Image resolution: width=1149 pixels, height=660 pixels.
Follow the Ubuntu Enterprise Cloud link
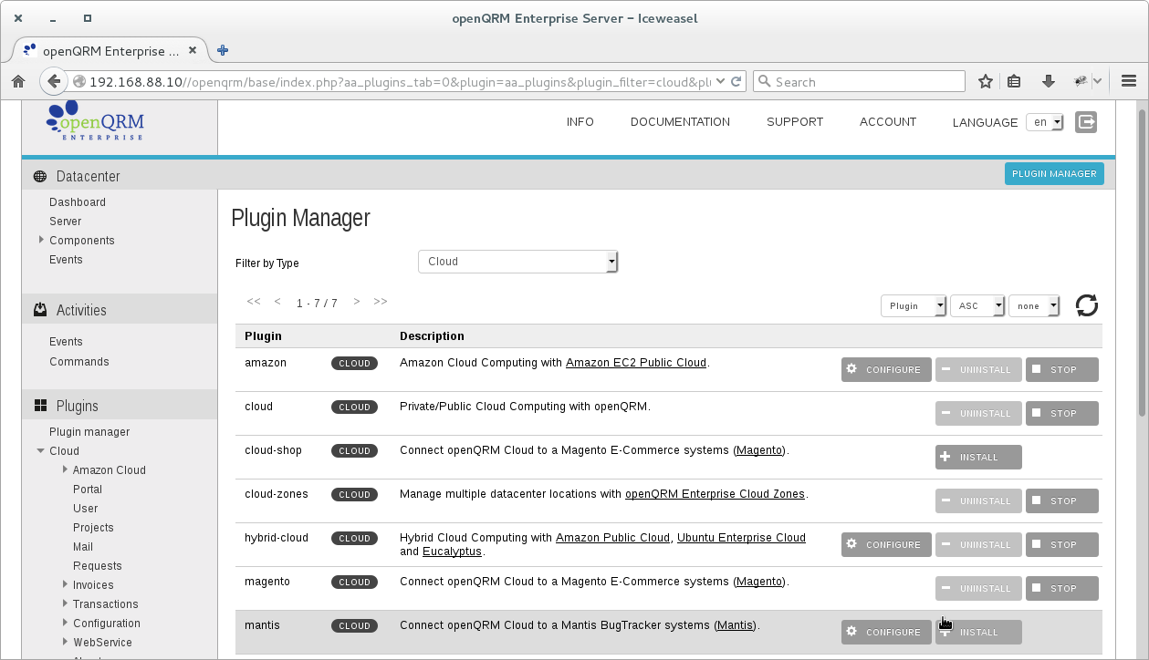coord(741,538)
